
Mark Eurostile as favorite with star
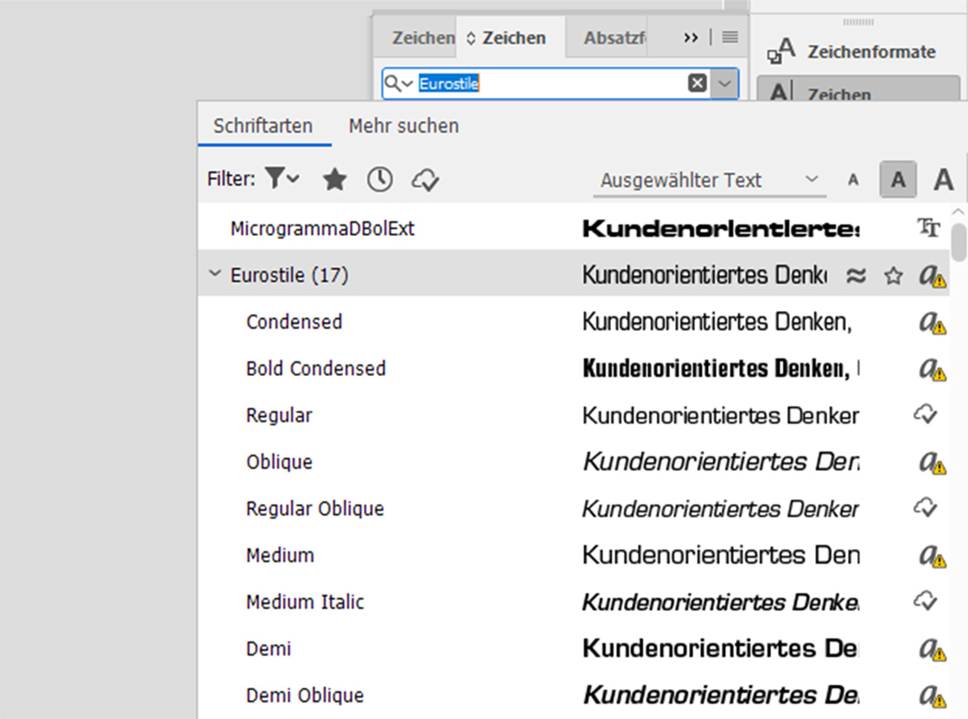pos(894,276)
